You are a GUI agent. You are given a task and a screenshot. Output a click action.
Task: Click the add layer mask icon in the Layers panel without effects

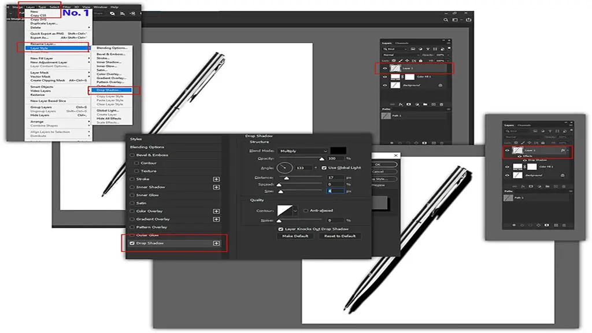(409, 105)
